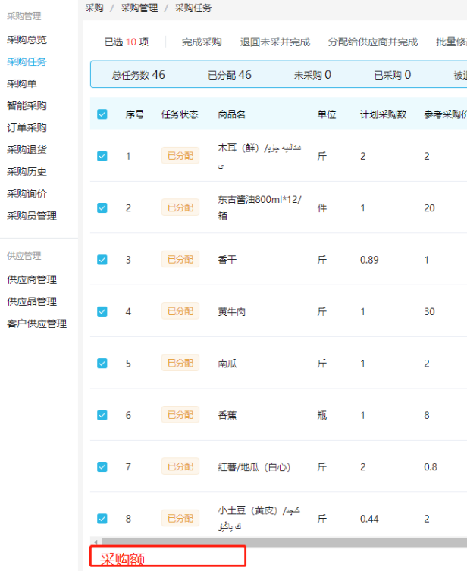
Task: Click the 已分配 status tag in row 8
Action: click(180, 518)
